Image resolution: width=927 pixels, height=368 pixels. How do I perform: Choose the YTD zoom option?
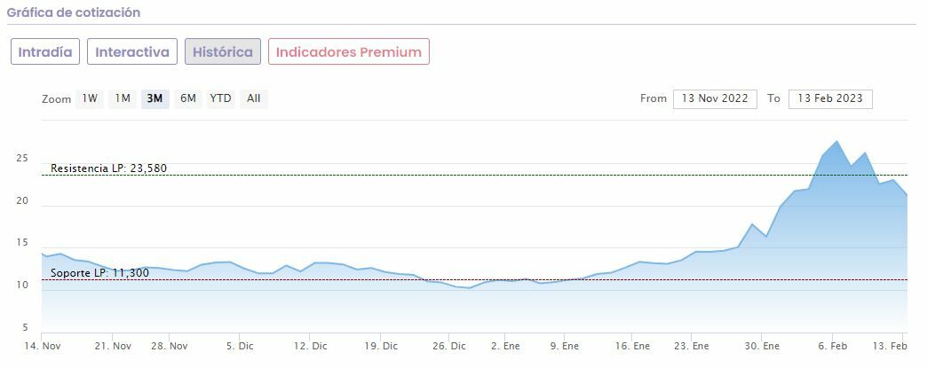220,98
